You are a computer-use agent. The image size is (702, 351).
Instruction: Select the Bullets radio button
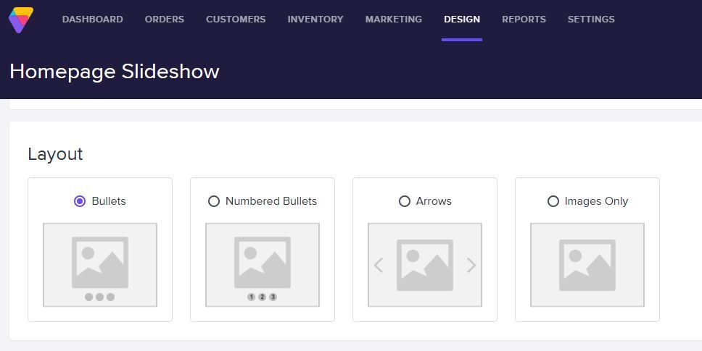point(80,201)
